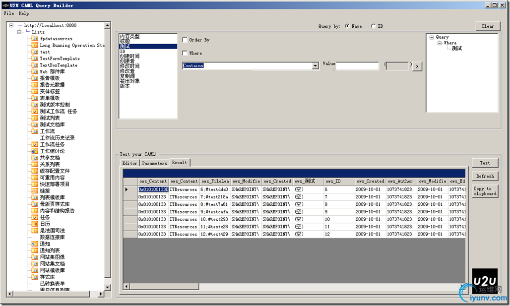Collapse the Where node in CAML tree
510x306 pixels.
click(x=440, y=43)
